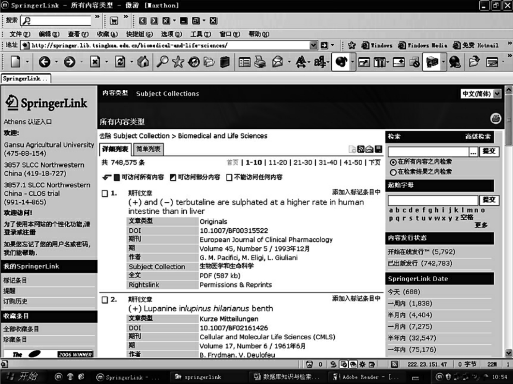Viewport: 513px width, 384px height.
Task: Click the scrollbar's down arrow
Action: [509, 353]
